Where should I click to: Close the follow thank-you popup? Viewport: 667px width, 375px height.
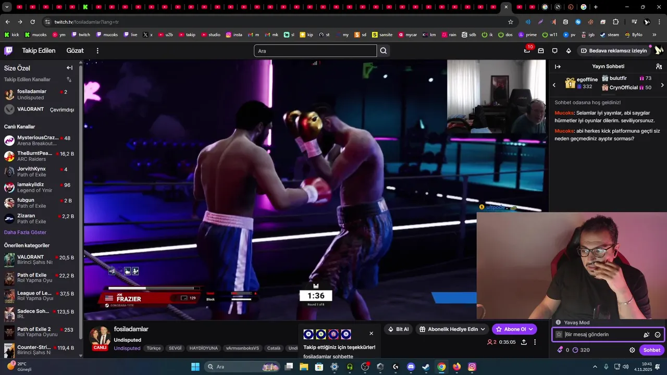tap(371, 333)
